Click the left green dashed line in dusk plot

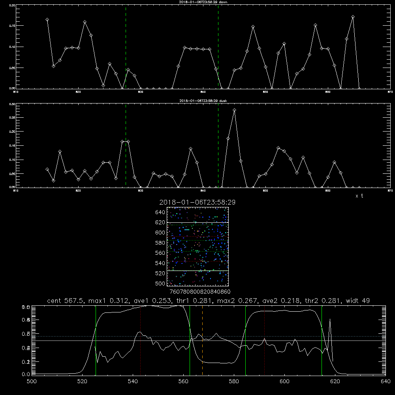[x=126, y=146]
